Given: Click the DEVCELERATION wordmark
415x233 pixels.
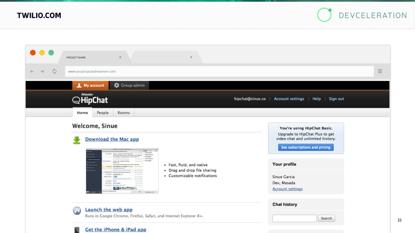Looking at the screenshot, I should pos(373,15).
